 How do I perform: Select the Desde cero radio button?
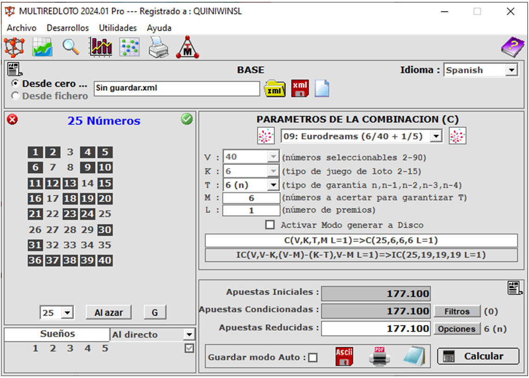coord(16,84)
